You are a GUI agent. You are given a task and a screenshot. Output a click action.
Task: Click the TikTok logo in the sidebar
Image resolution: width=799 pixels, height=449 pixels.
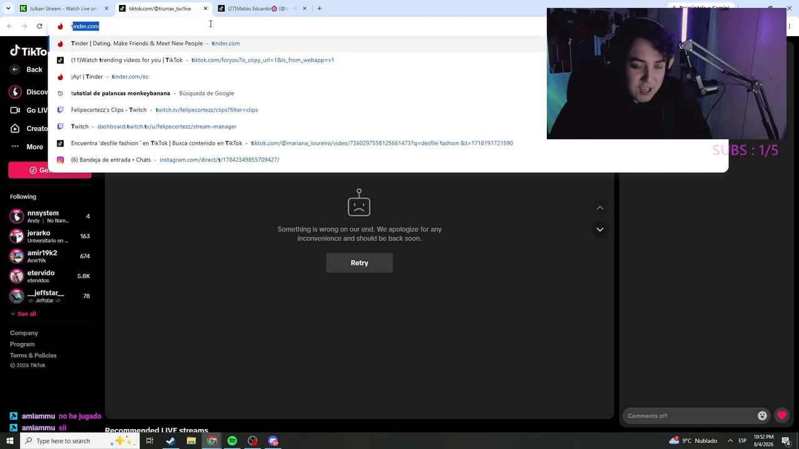(x=28, y=52)
